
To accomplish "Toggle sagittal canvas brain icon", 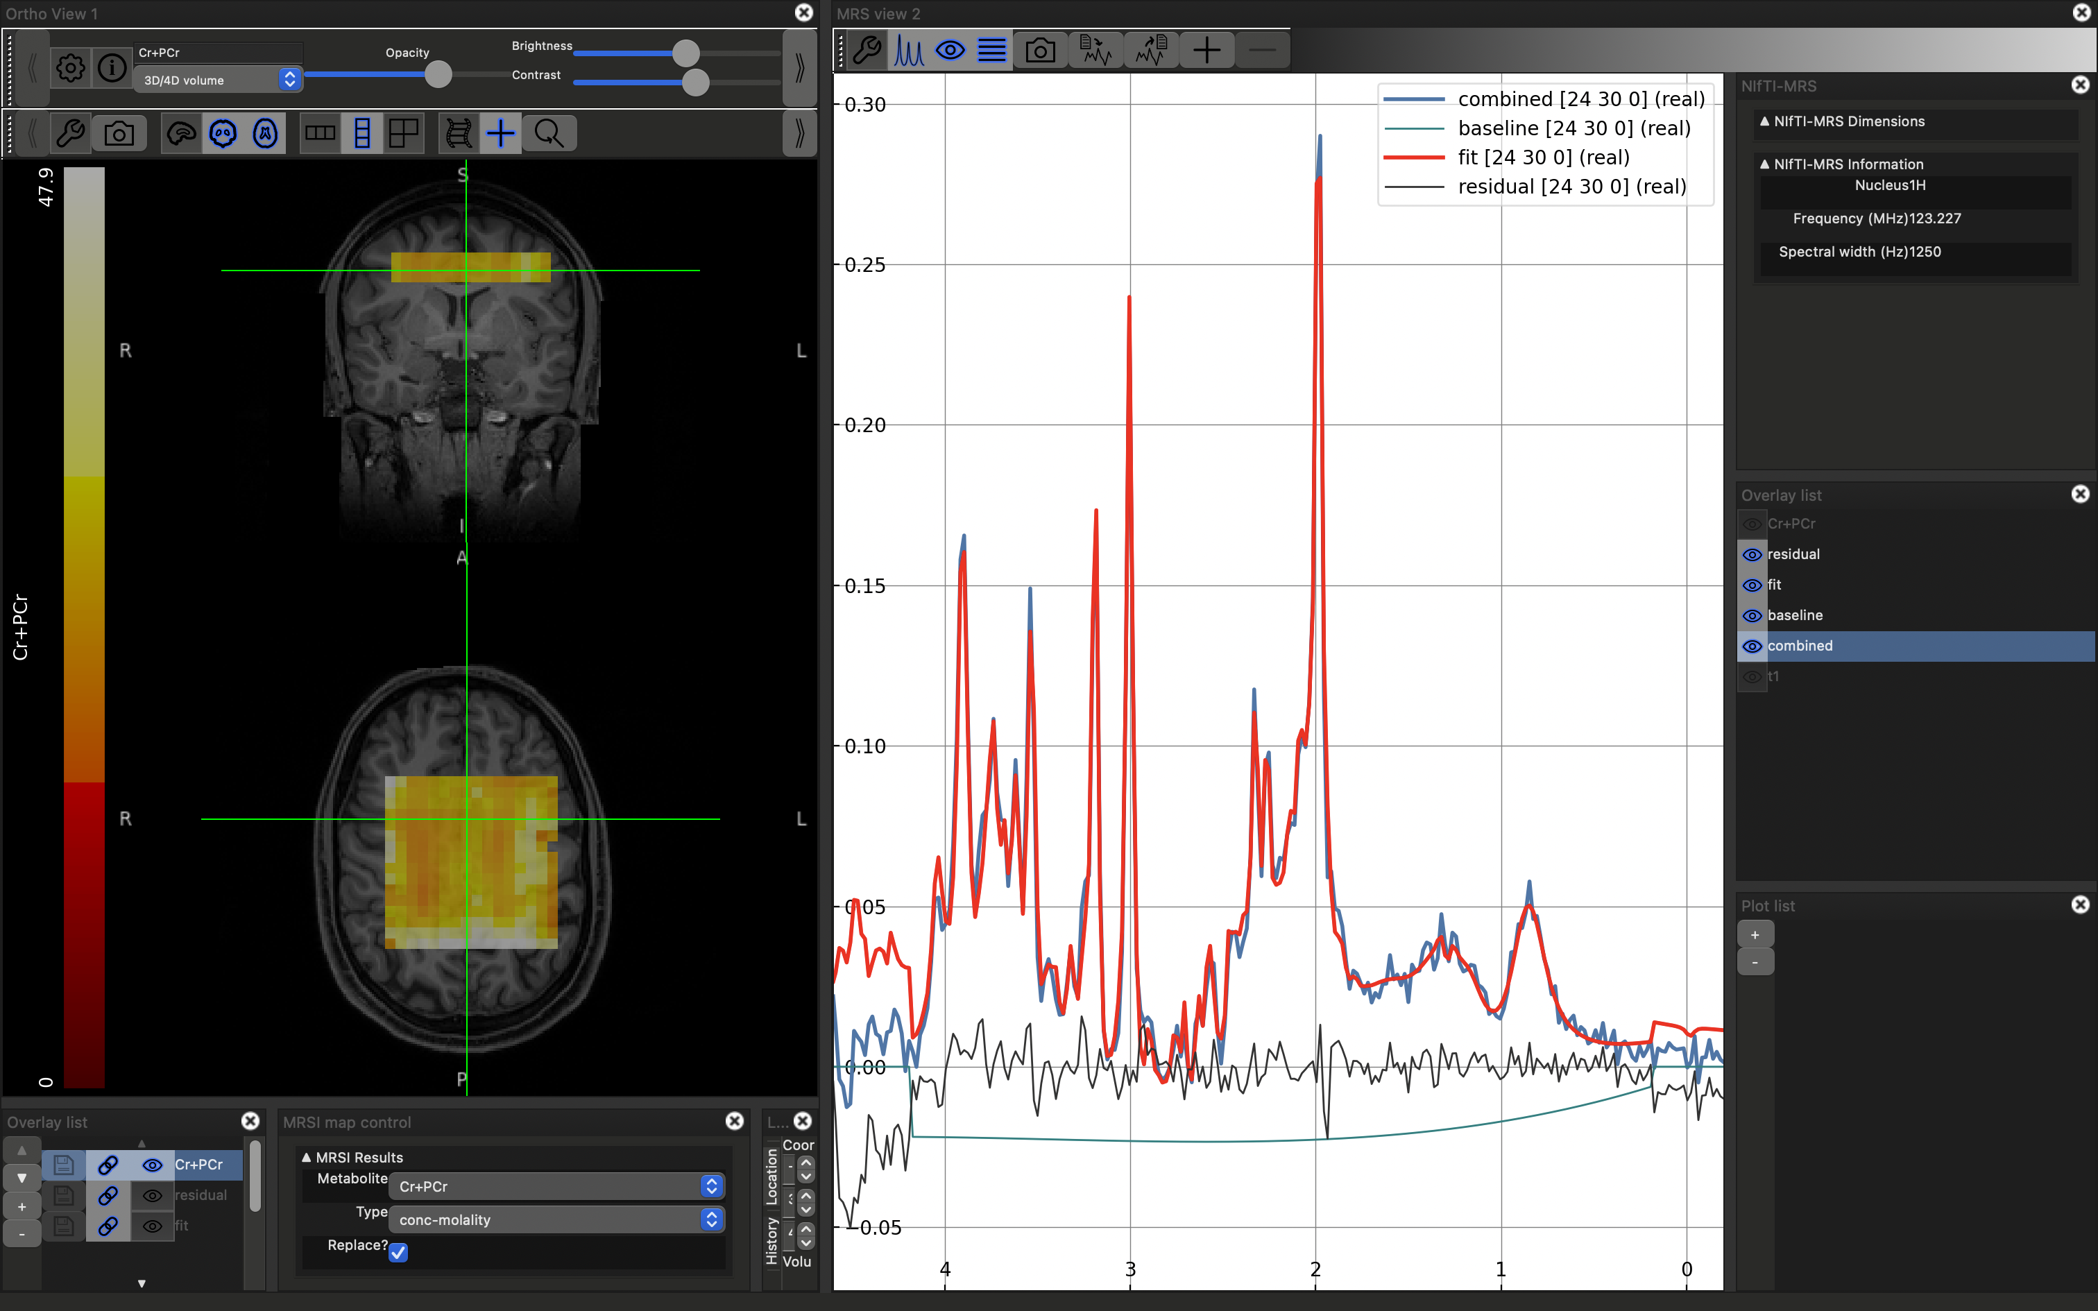I will (x=181, y=133).
